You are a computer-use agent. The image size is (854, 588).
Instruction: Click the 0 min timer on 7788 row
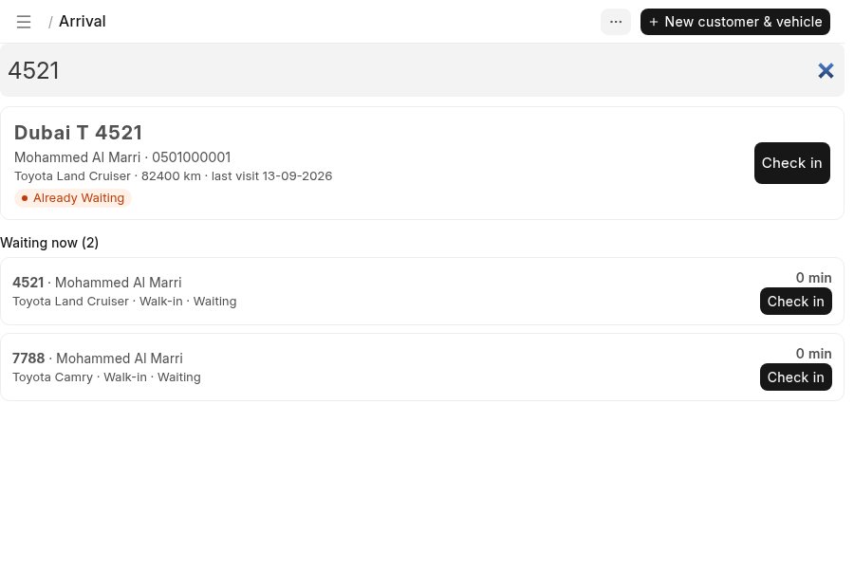[x=814, y=354]
